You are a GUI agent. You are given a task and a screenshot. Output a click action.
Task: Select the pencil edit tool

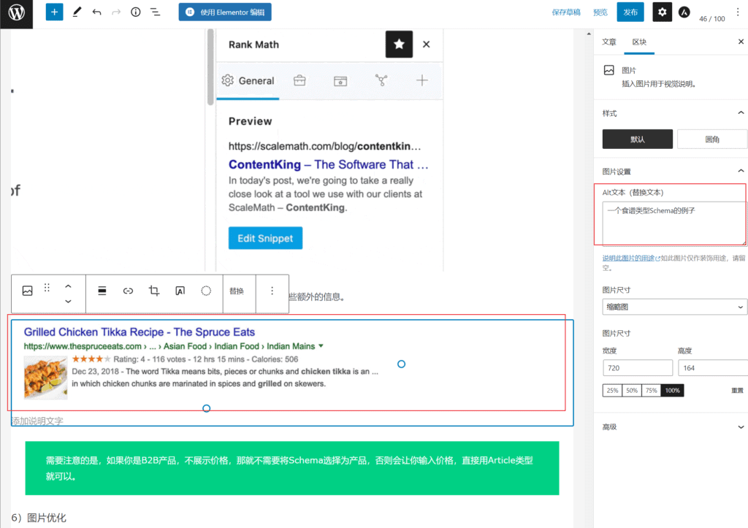point(76,12)
